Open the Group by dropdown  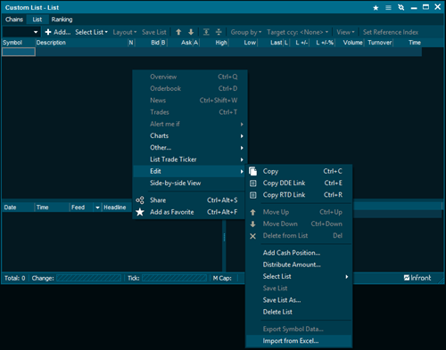click(x=246, y=32)
